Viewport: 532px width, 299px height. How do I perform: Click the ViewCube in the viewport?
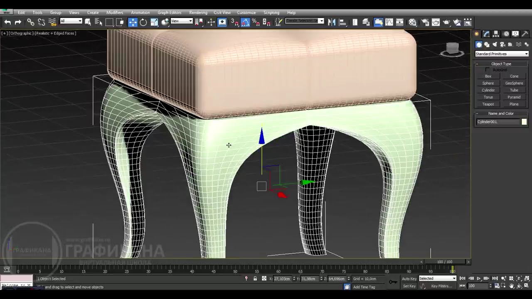point(452,49)
